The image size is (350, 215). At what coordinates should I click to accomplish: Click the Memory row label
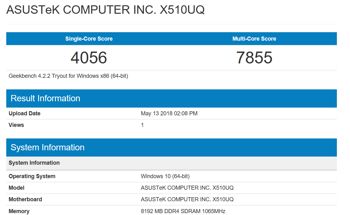pyautogui.click(x=19, y=211)
